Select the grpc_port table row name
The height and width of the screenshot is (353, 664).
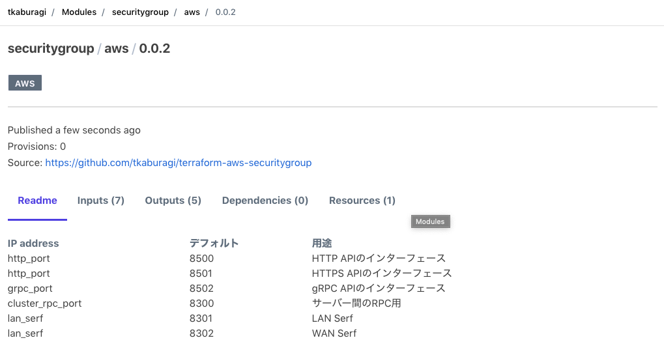(30, 289)
